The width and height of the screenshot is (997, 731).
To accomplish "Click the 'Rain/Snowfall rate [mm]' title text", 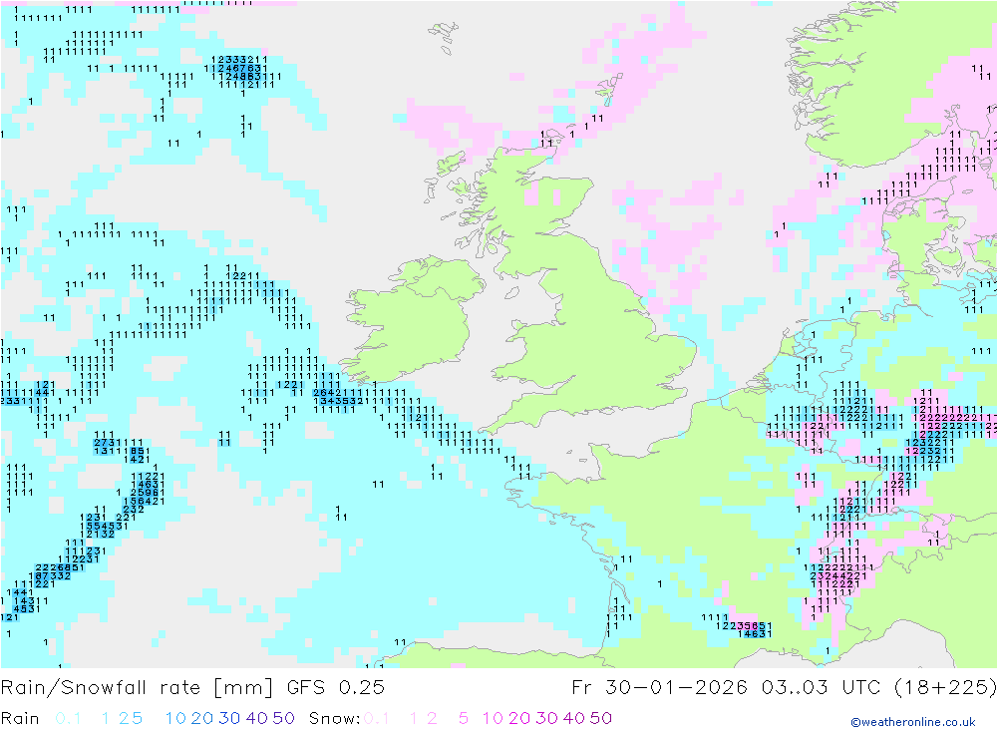I will [x=137, y=688].
